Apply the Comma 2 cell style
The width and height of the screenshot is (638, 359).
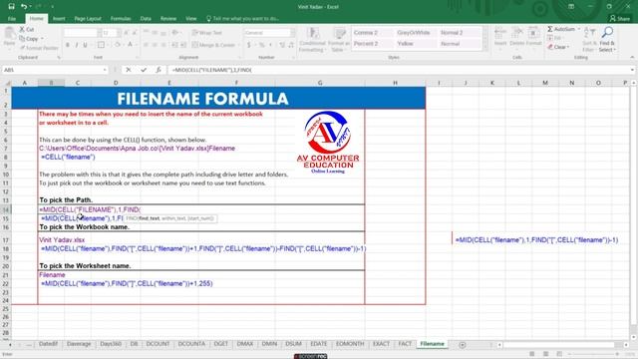pyautogui.click(x=372, y=33)
